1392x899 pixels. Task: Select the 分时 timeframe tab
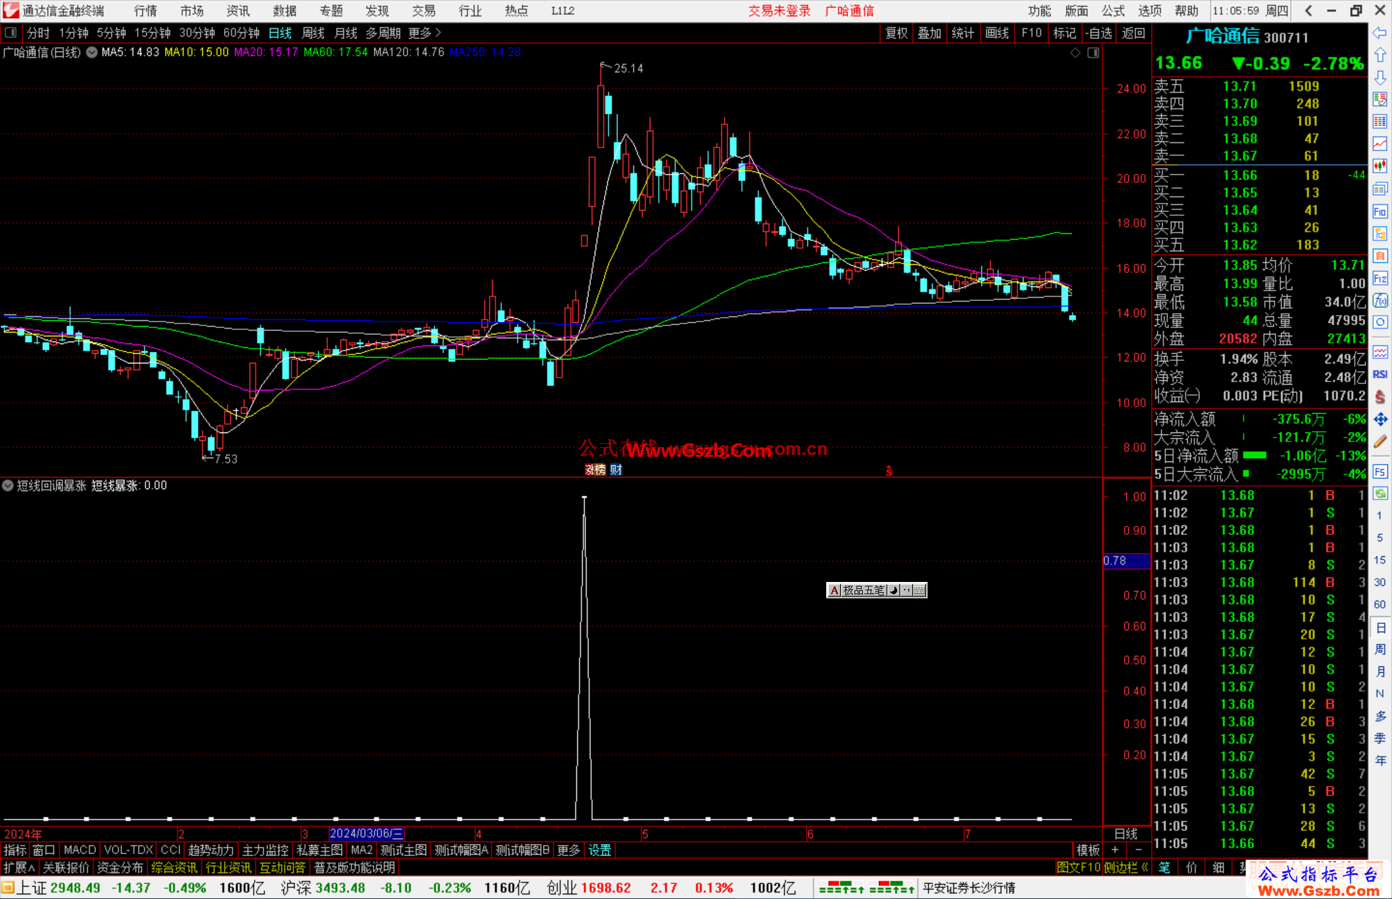[x=38, y=33]
